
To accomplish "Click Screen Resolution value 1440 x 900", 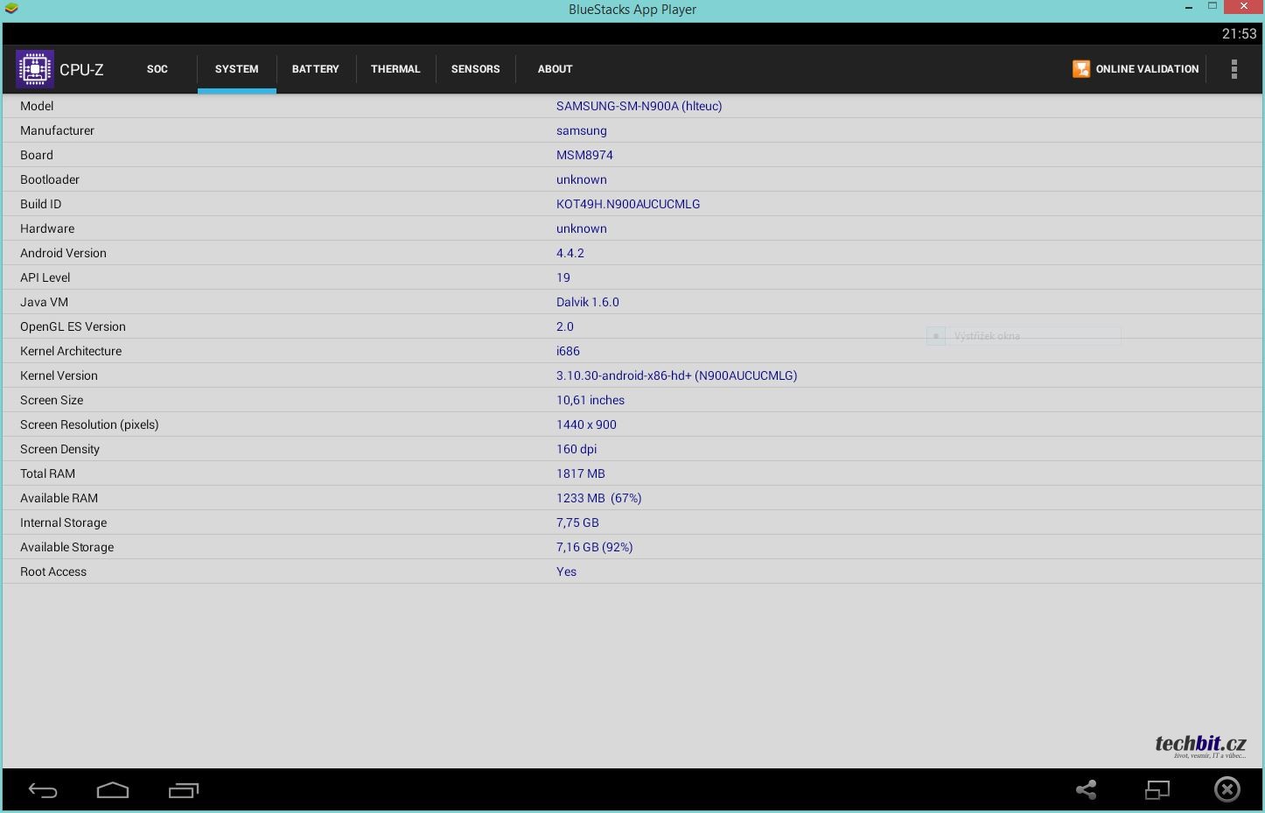I will (586, 424).
